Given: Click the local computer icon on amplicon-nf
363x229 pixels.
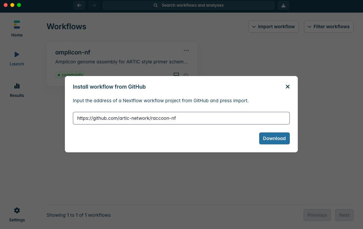Looking at the screenshot, I should click(x=176, y=75).
